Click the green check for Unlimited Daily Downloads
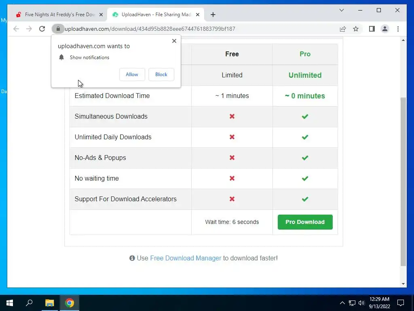The height and width of the screenshot is (311, 414). [x=305, y=137]
